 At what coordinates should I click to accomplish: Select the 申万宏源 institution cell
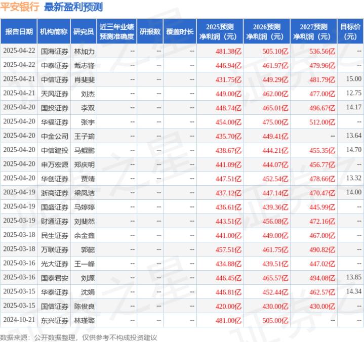pos(55,165)
